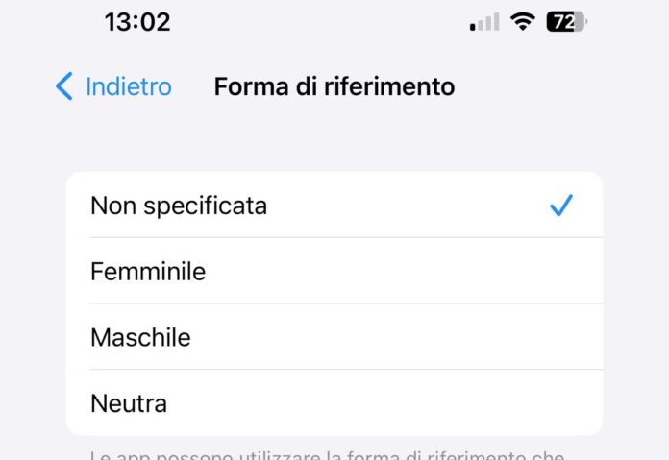Screen dimensions: 669x460
Task: Tap the Forma di riferimento title
Action: pos(334,86)
